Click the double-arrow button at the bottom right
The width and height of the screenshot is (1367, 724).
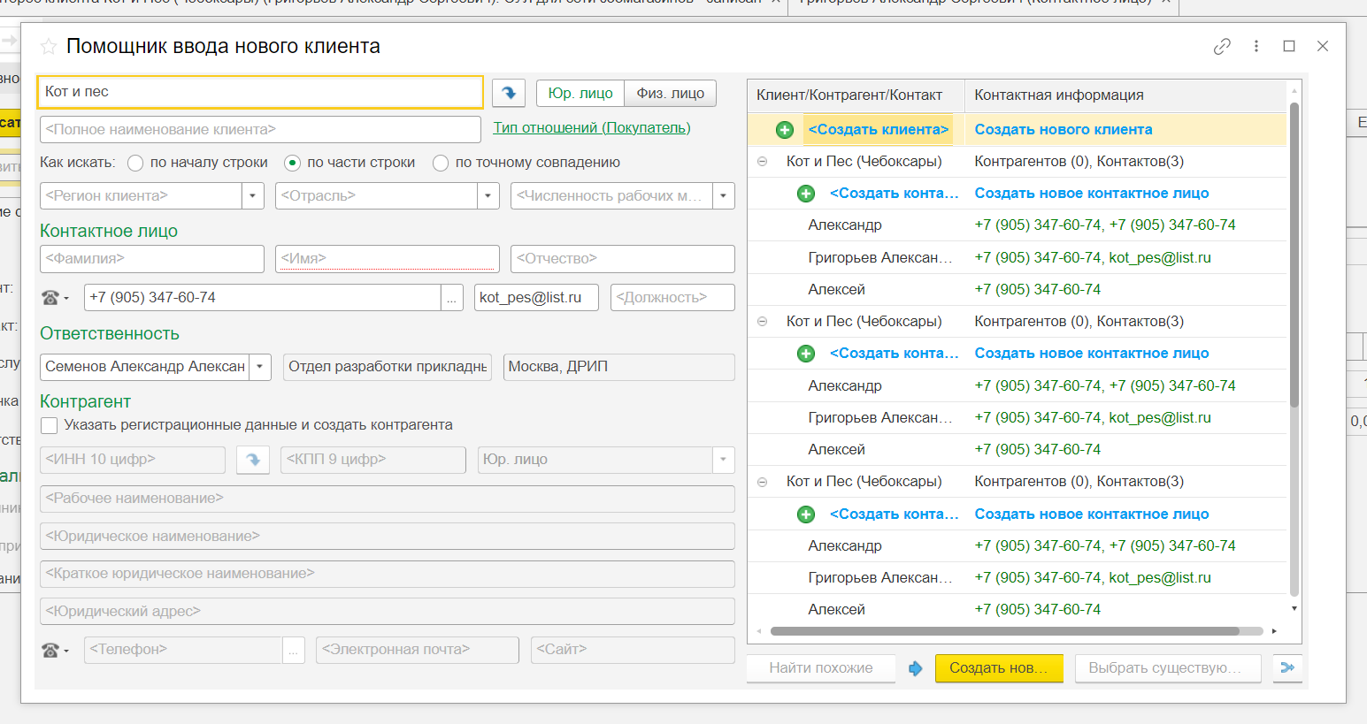point(1287,668)
